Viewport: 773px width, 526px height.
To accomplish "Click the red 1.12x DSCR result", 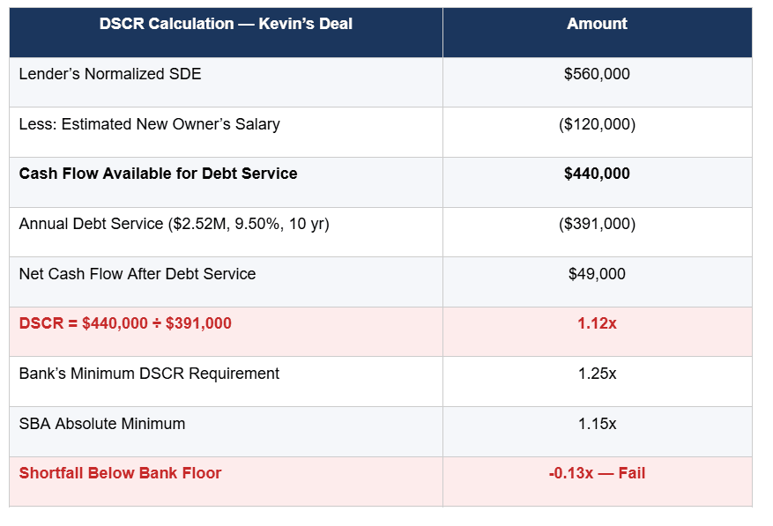I will pyautogui.click(x=597, y=323).
